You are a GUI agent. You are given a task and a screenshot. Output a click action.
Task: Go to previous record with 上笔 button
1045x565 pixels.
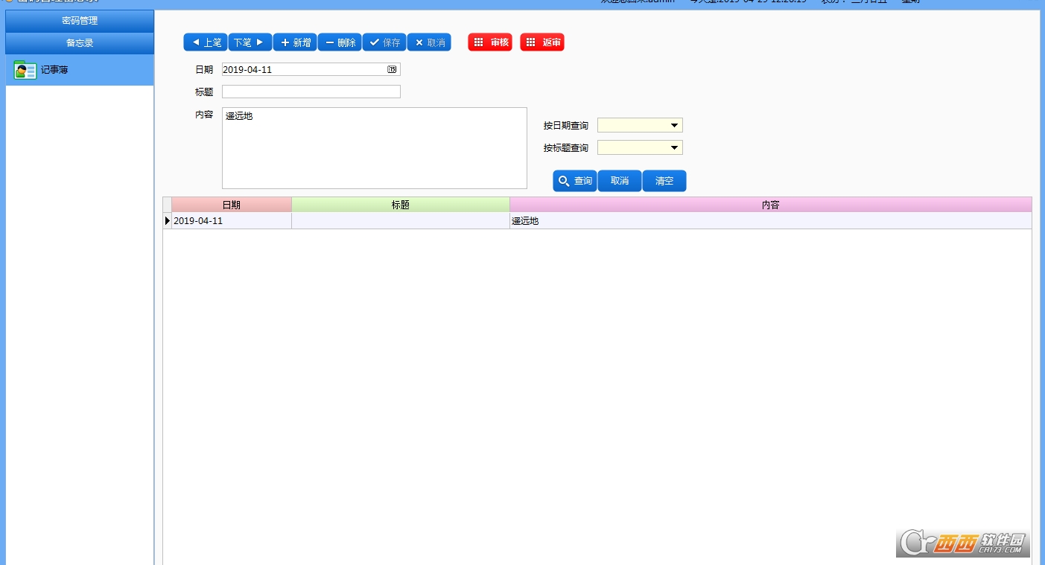click(206, 42)
